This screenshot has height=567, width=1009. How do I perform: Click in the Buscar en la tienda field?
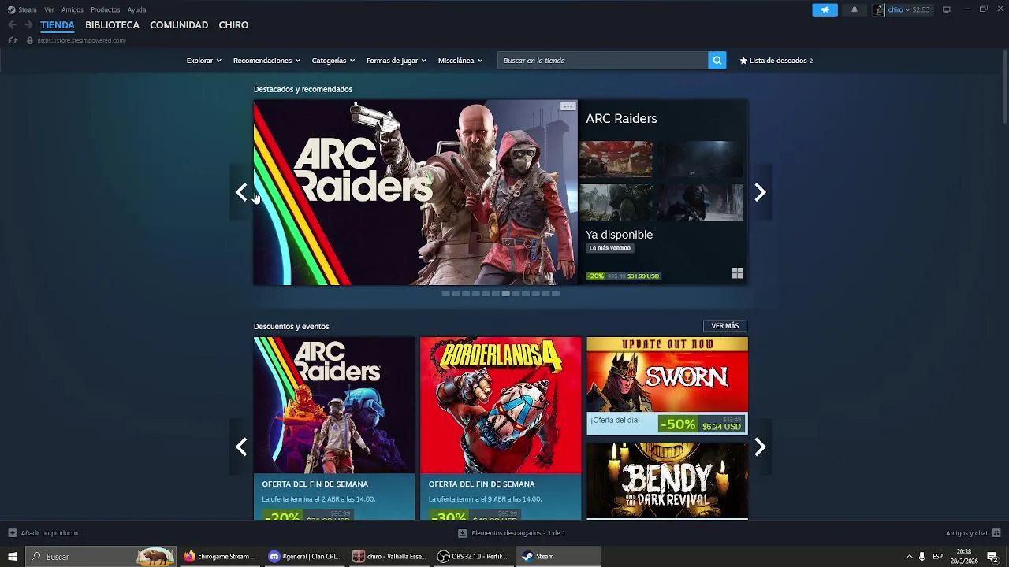(602, 60)
